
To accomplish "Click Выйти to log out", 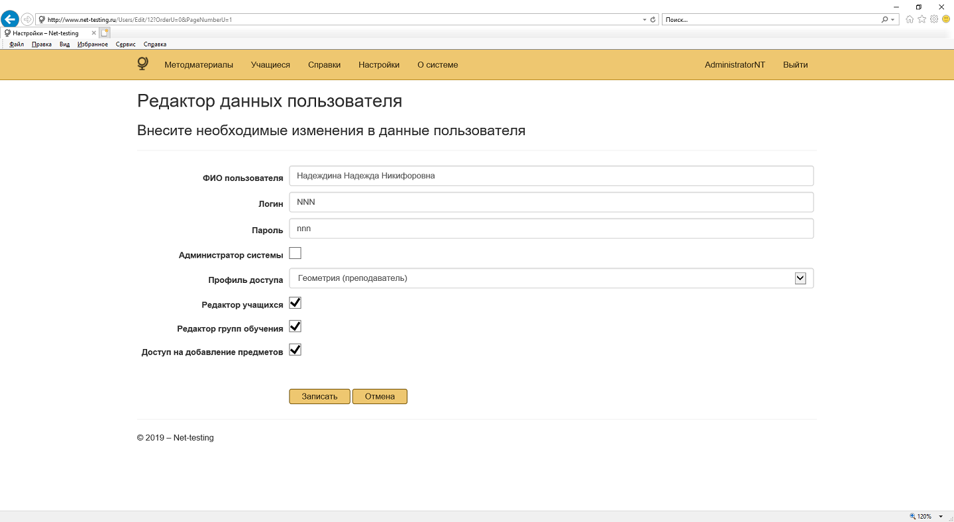I will (x=795, y=65).
